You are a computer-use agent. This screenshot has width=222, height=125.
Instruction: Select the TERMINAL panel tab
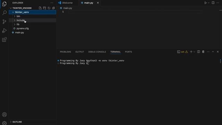[116, 52]
